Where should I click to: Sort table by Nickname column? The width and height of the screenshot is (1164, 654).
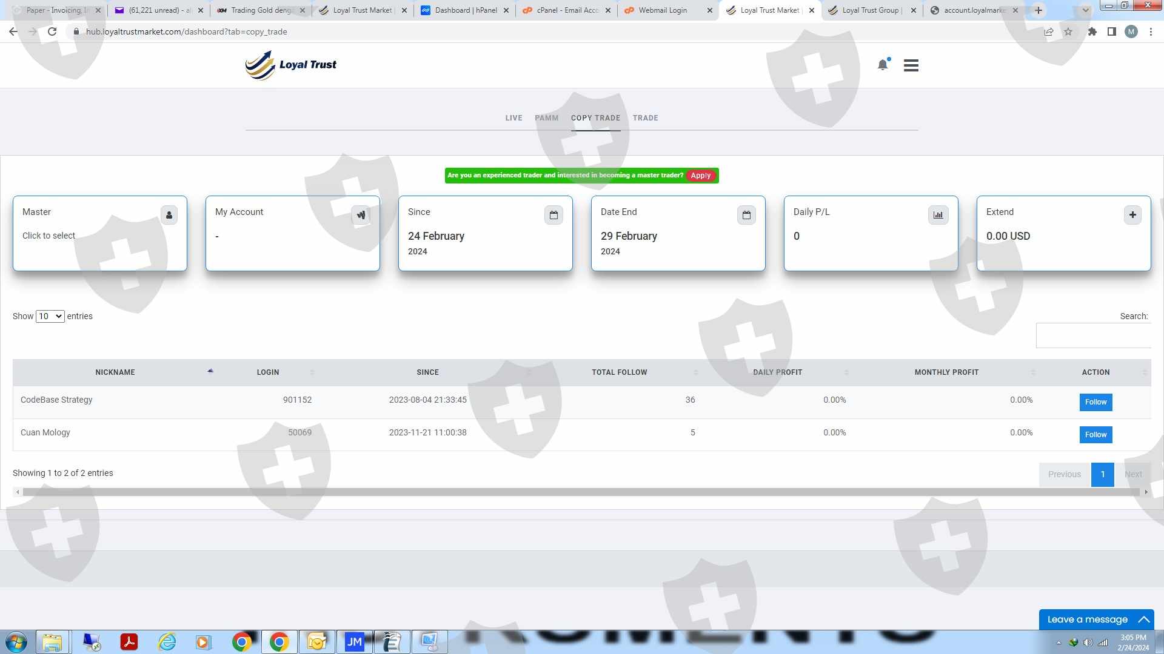click(x=115, y=372)
